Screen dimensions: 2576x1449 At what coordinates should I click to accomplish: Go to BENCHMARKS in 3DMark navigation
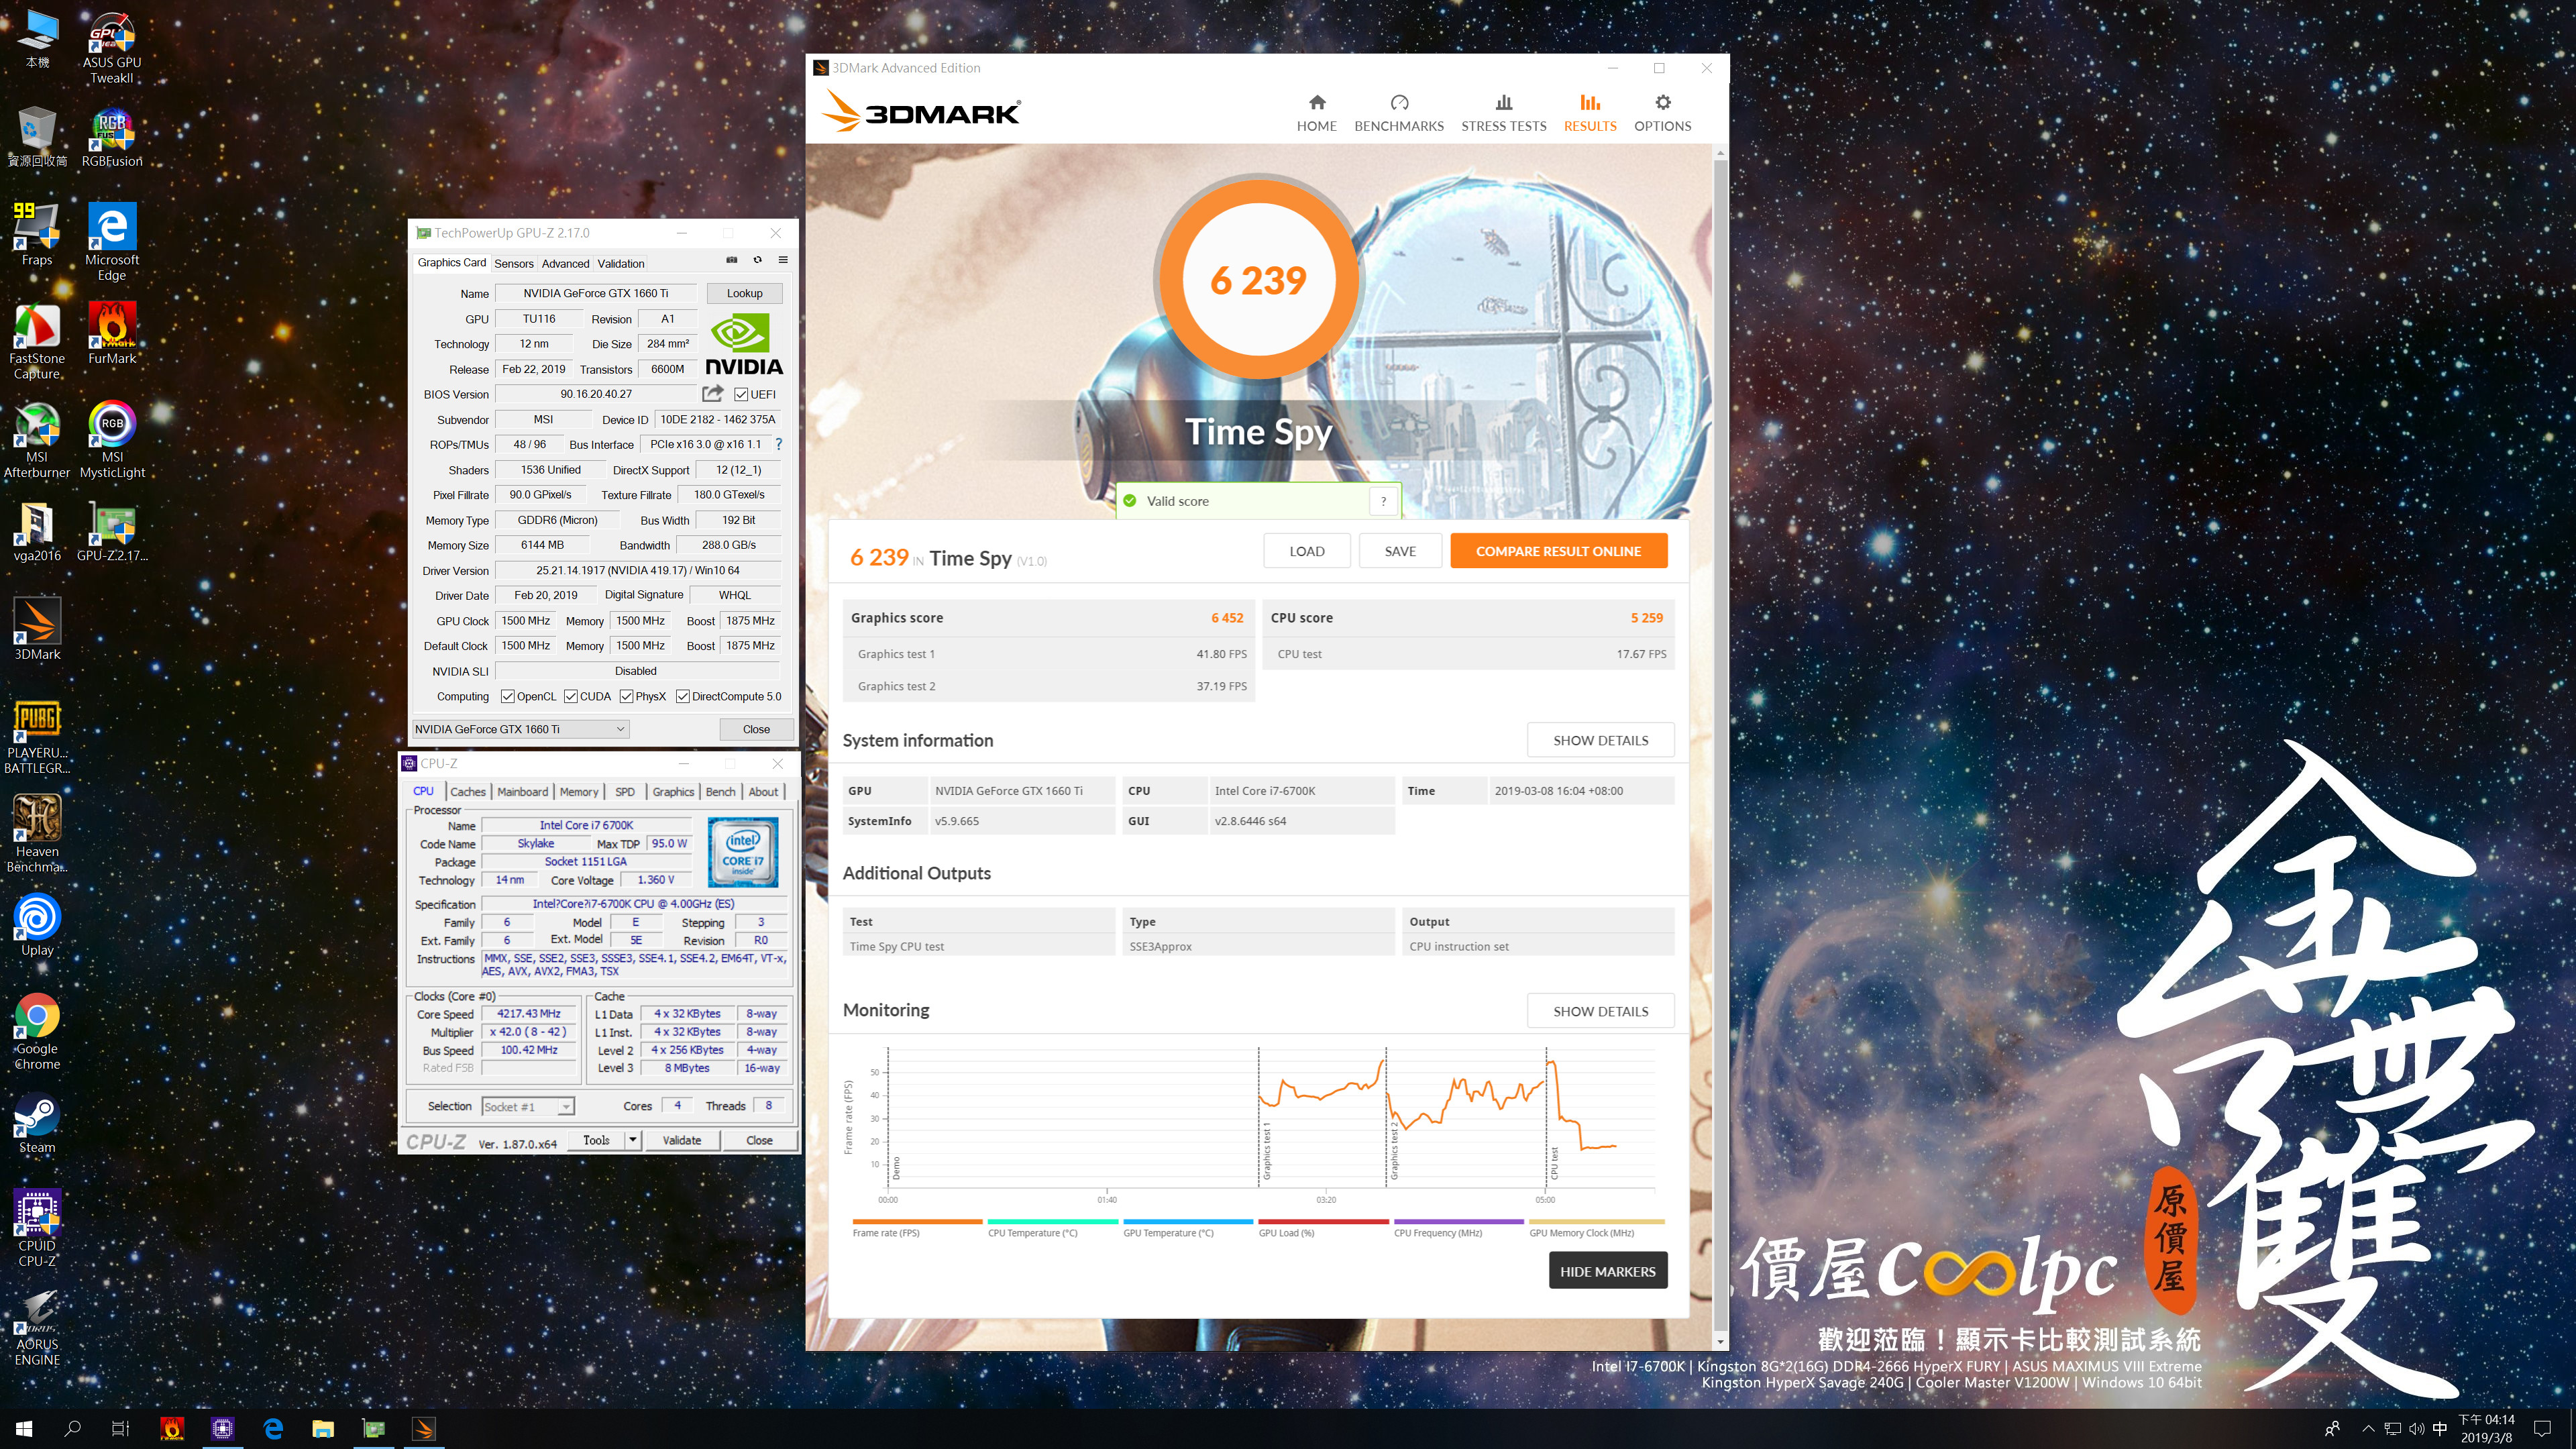[x=1399, y=113]
